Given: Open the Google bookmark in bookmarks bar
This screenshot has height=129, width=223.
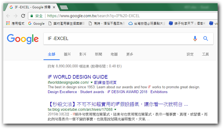Looking at the screenshot, I should click(x=36, y=24).
